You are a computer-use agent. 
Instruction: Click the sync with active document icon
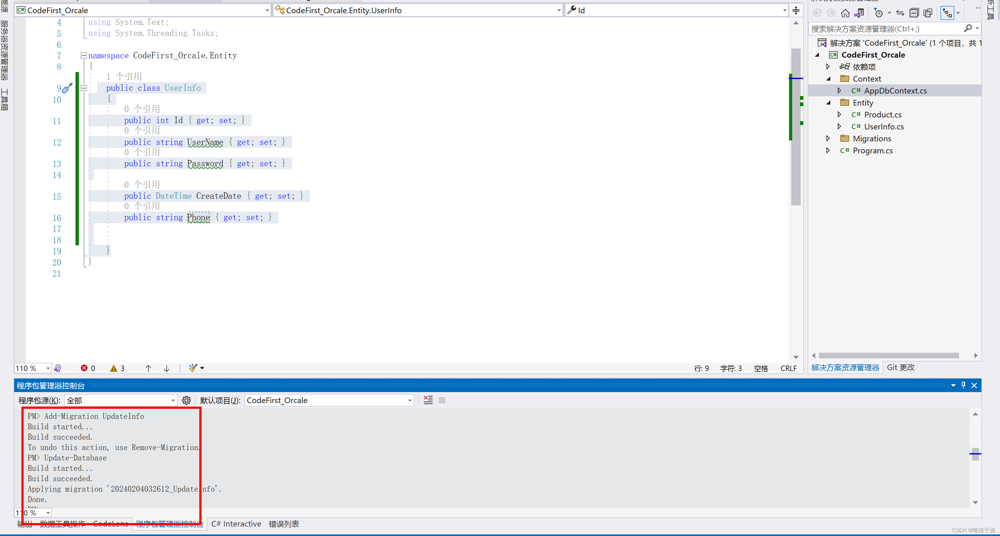coord(900,13)
